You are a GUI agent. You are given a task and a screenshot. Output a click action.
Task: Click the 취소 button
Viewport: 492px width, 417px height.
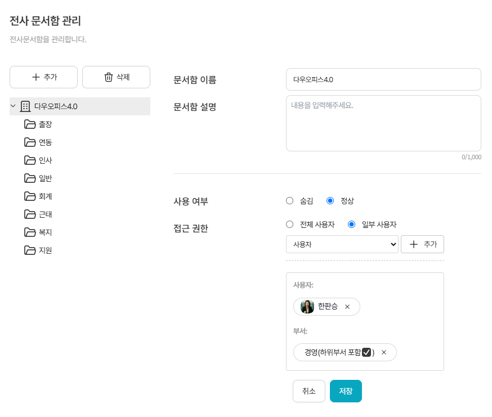pyautogui.click(x=309, y=391)
